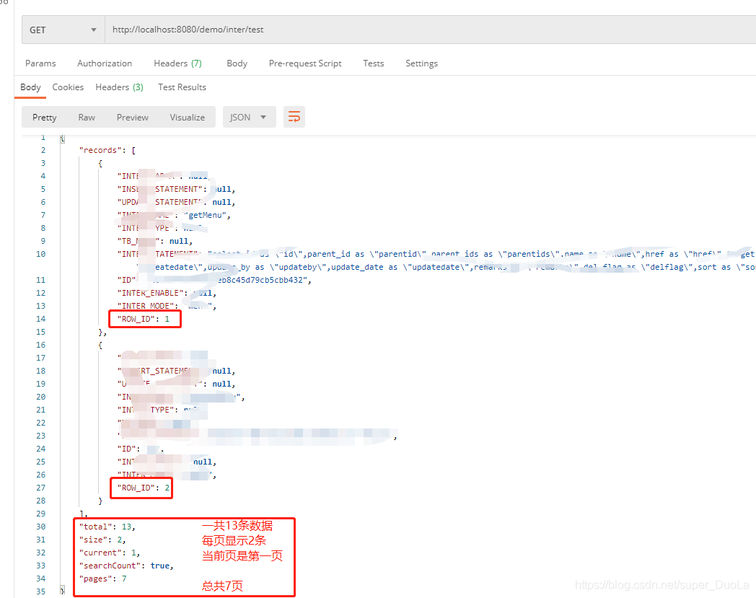The image size is (756, 598).
Task: Choose the Pretty view button
Action: pos(45,118)
